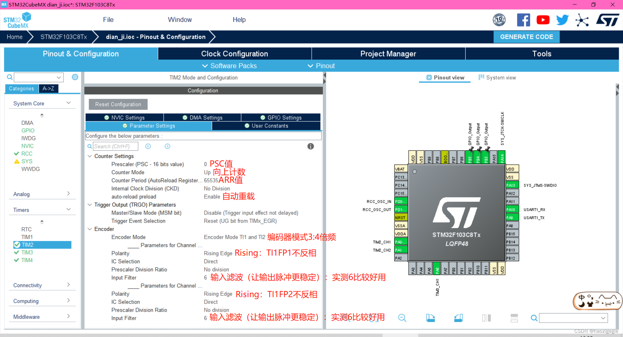Open the User Constants tab
This screenshot has width=623, height=337.
tap(266, 126)
